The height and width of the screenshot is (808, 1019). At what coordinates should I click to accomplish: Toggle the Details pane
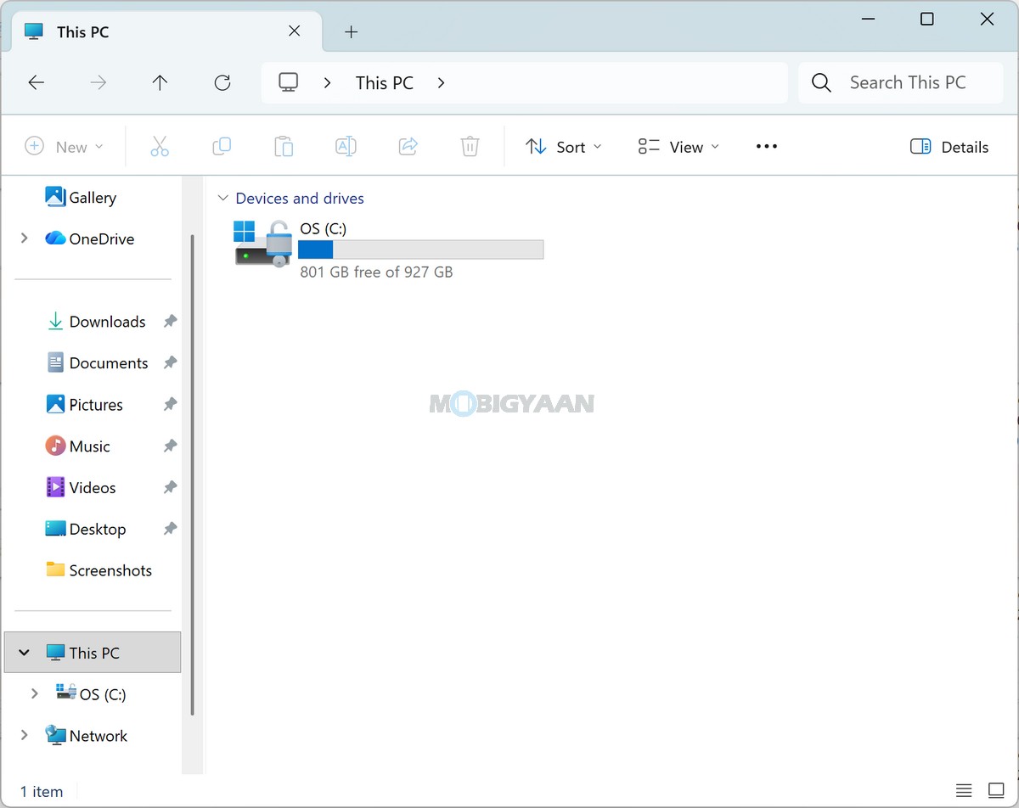click(949, 147)
